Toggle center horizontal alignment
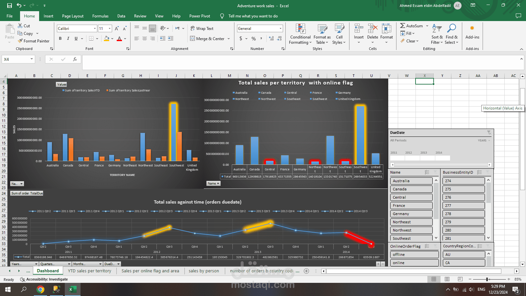The width and height of the screenshot is (526, 296). click(x=145, y=38)
